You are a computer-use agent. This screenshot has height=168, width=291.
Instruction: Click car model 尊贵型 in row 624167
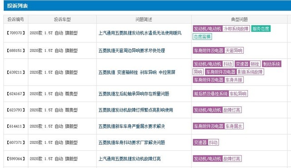(71, 94)
